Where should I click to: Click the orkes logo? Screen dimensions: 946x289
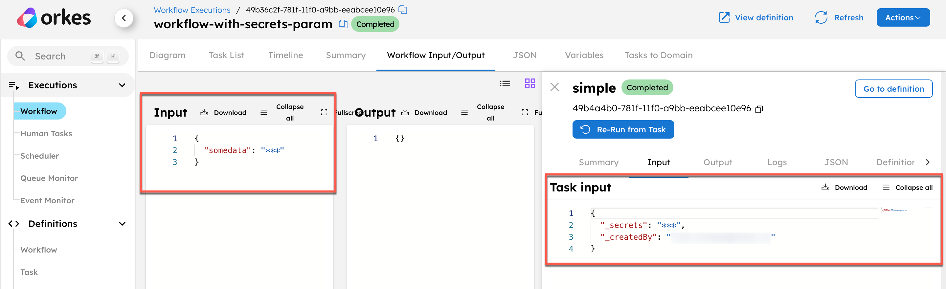click(x=54, y=18)
